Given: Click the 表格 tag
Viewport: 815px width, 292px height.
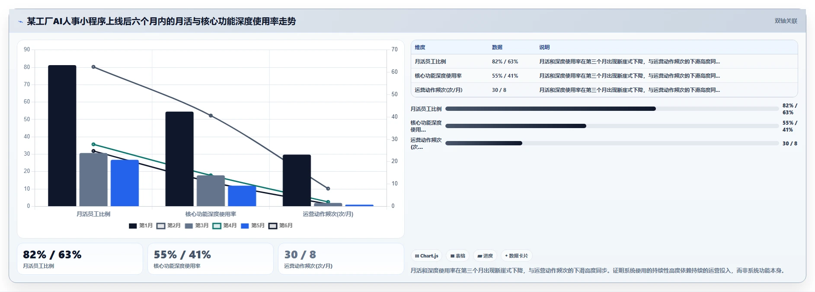Looking at the screenshot, I should click(458, 256).
